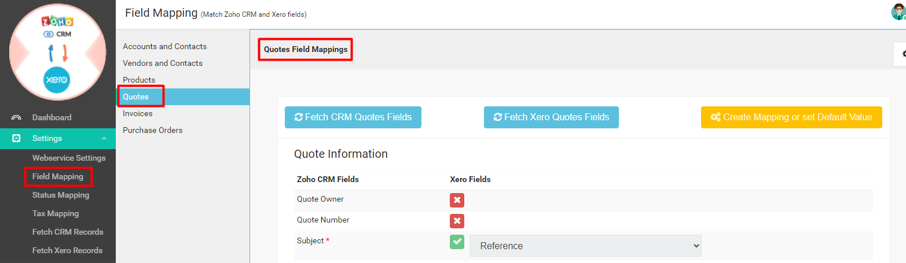This screenshot has height=263, width=906.
Task: Click the Zoho CRM Fields column header
Action: coord(328,179)
